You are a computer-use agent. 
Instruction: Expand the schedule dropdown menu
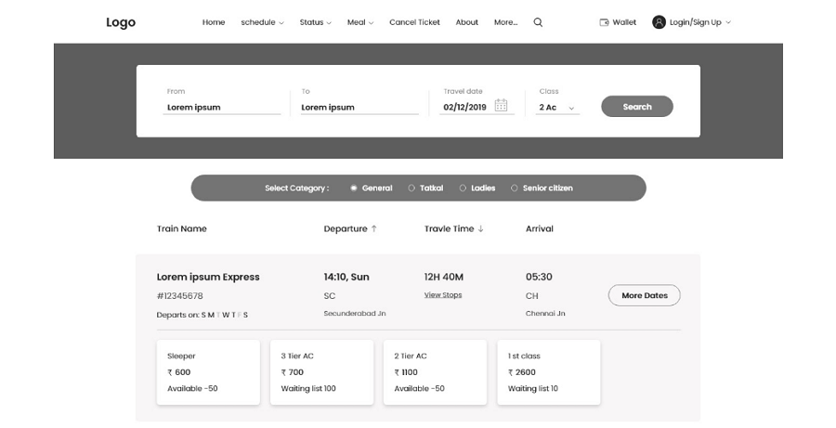point(262,22)
